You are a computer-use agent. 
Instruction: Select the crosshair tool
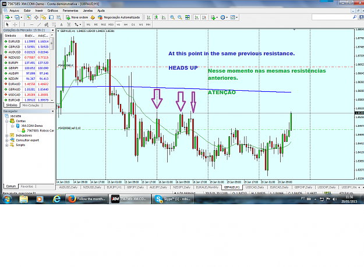pyautogui.click(x=15, y=24)
